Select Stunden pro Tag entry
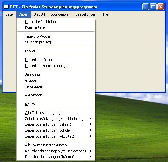 click(56, 42)
